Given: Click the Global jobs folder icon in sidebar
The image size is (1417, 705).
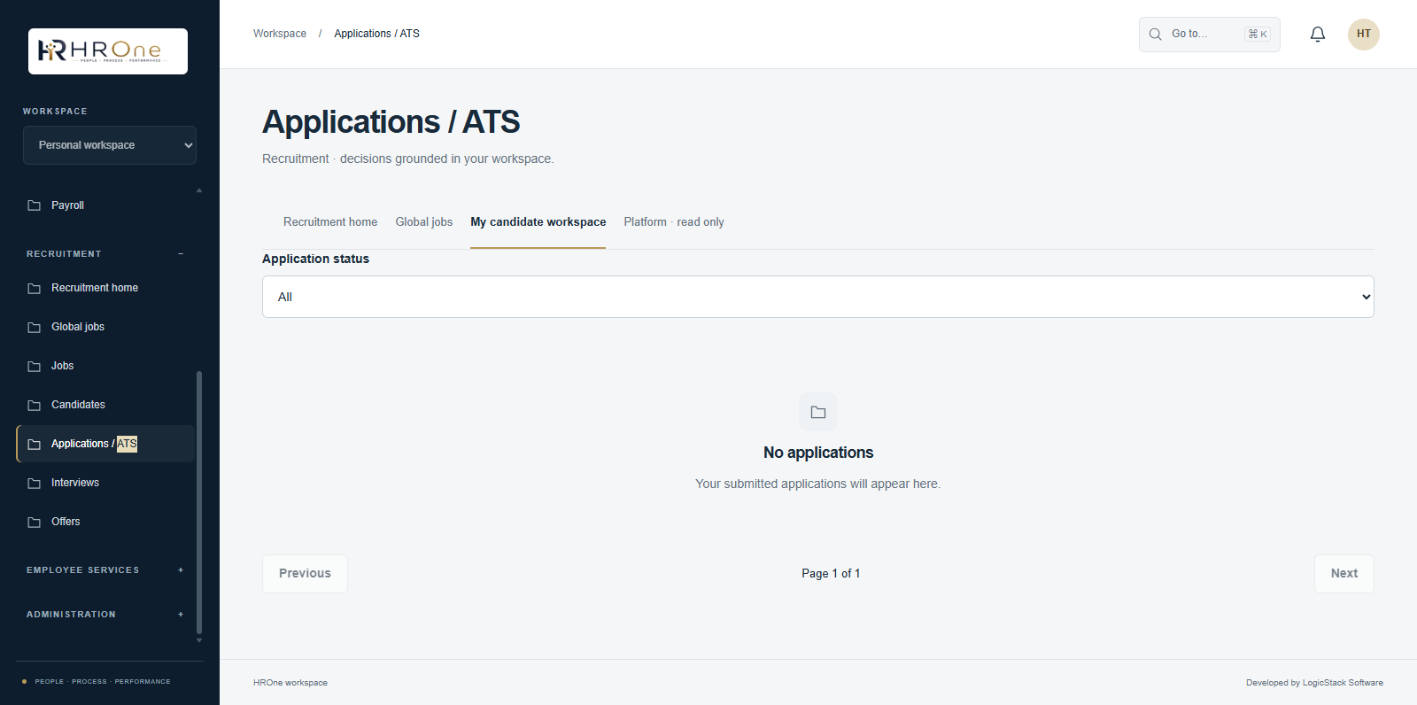Looking at the screenshot, I should 35,327.
